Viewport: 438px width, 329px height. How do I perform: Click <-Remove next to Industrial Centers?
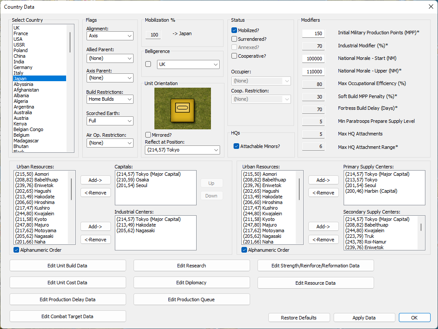pyautogui.click(x=96, y=240)
